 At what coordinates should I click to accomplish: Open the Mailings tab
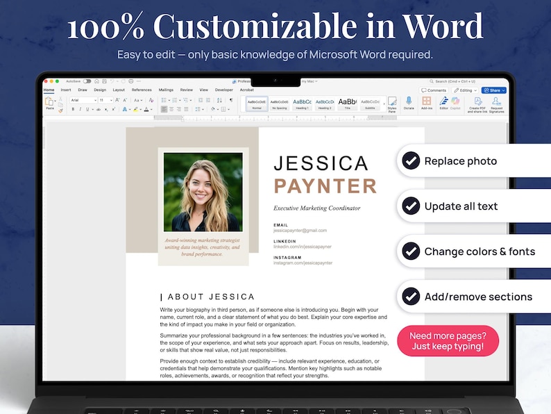point(166,90)
